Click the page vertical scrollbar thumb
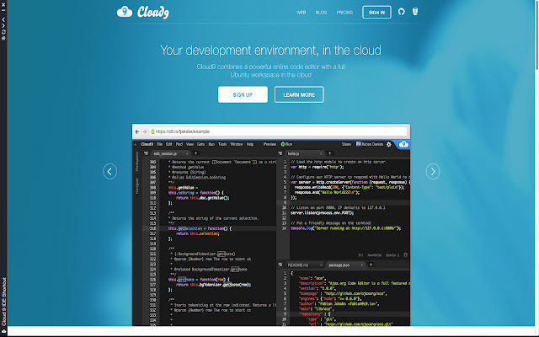This screenshot has height=337, width=539. click(536, 35)
